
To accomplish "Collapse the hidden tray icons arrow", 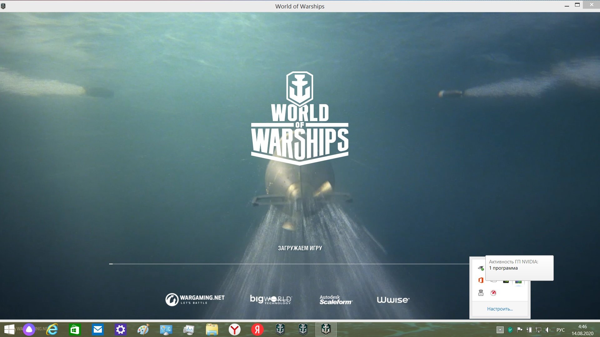I will tap(500, 330).
